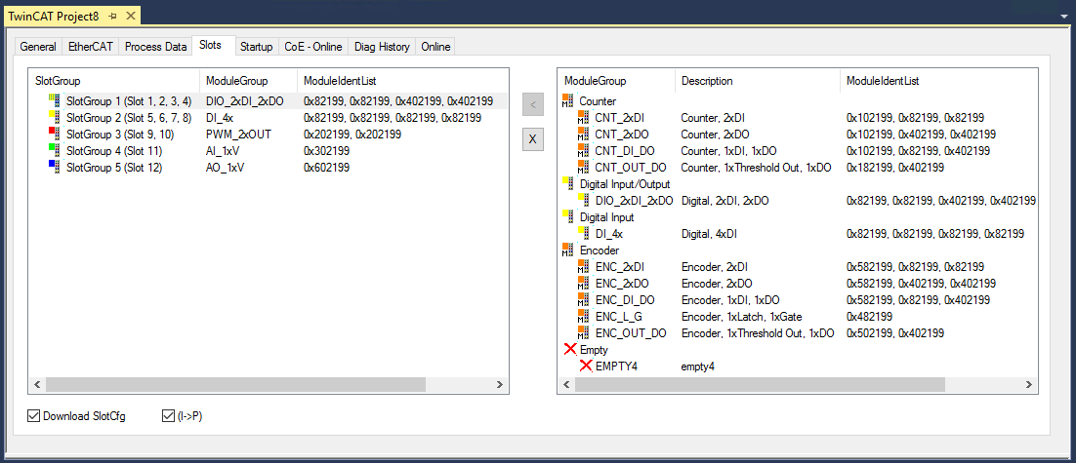Click the SlotGroup 2 yellow module icon
This screenshot has height=463, width=1076.
(x=55, y=117)
